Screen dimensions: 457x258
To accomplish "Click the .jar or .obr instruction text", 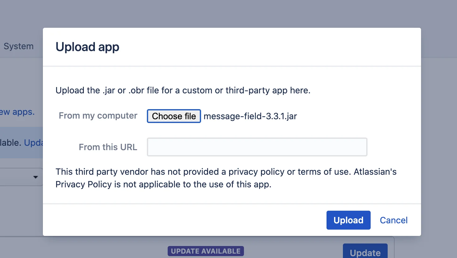I will (183, 90).
